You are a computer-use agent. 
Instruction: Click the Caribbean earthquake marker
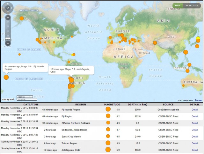(74, 55)
